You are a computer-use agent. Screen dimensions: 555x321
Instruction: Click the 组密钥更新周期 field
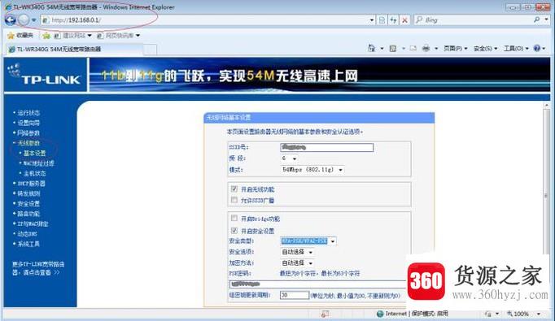(x=294, y=295)
